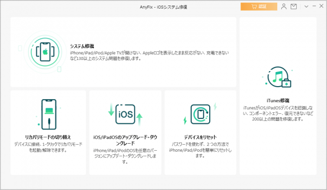
Task: Click the iPhone/iPad/iPodのOSを任意のバージョン description
Action: 125,156
